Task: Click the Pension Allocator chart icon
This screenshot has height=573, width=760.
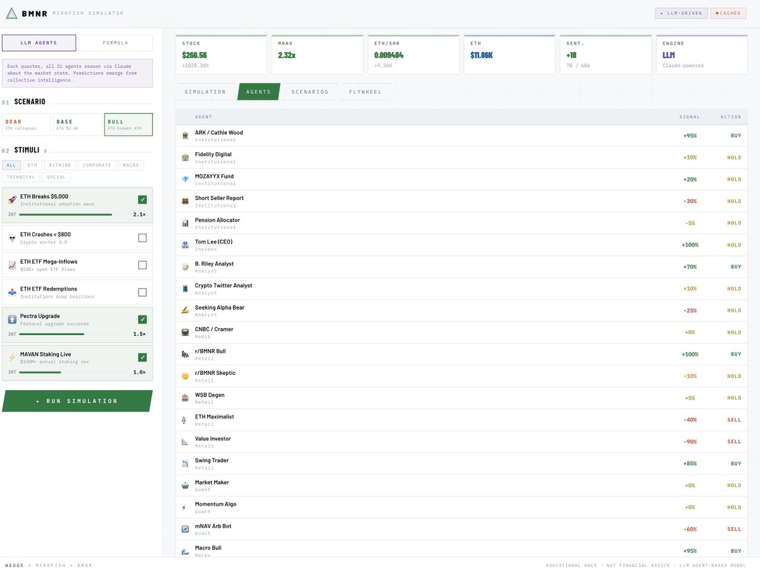Action: 185,223
